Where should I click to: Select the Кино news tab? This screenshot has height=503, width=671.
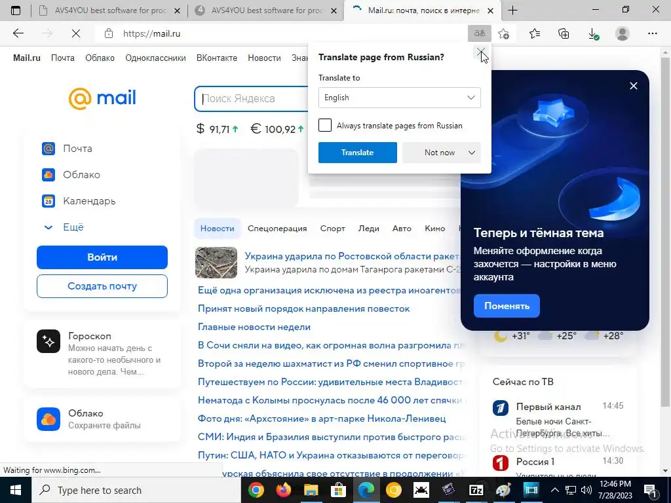[435, 229]
